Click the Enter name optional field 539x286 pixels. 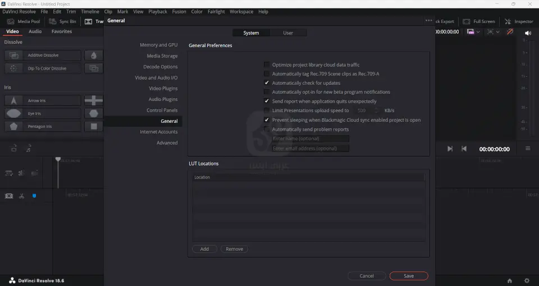coord(310,139)
